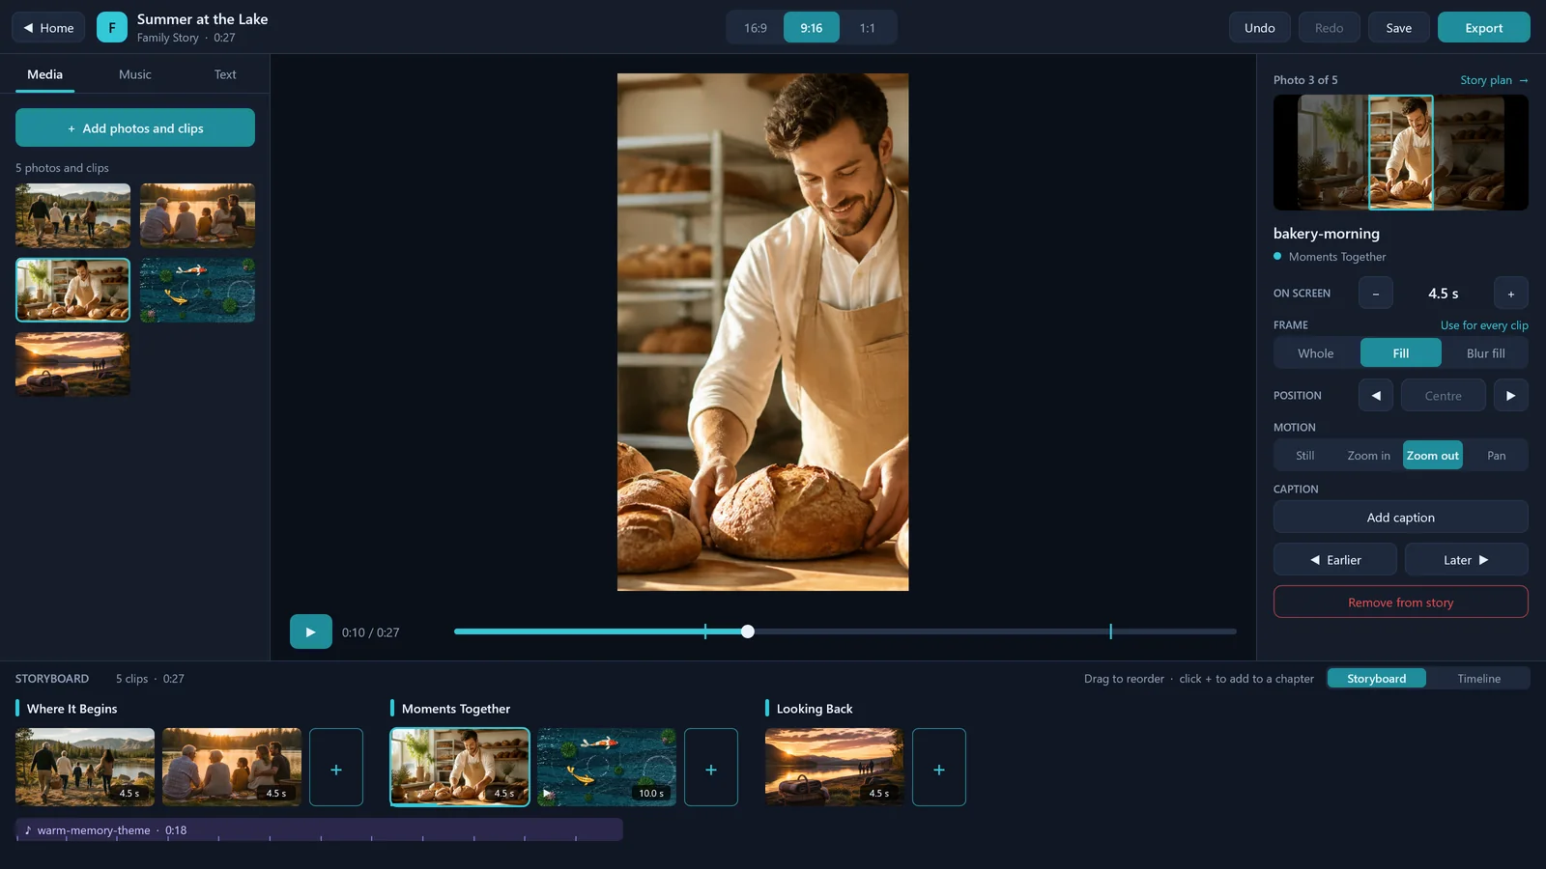Image resolution: width=1546 pixels, height=869 pixels.
Task: Select the koi pond 10.0 s storyboard clip
Action: [x=607, y=767]
